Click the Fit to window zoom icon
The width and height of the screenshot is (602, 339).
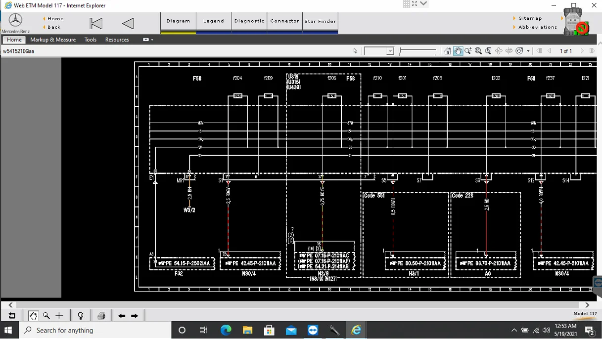(x=478, y=51)
